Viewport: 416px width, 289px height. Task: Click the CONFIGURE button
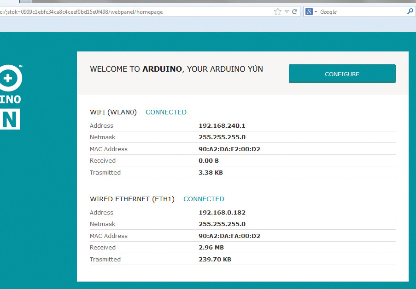[342, 74]
